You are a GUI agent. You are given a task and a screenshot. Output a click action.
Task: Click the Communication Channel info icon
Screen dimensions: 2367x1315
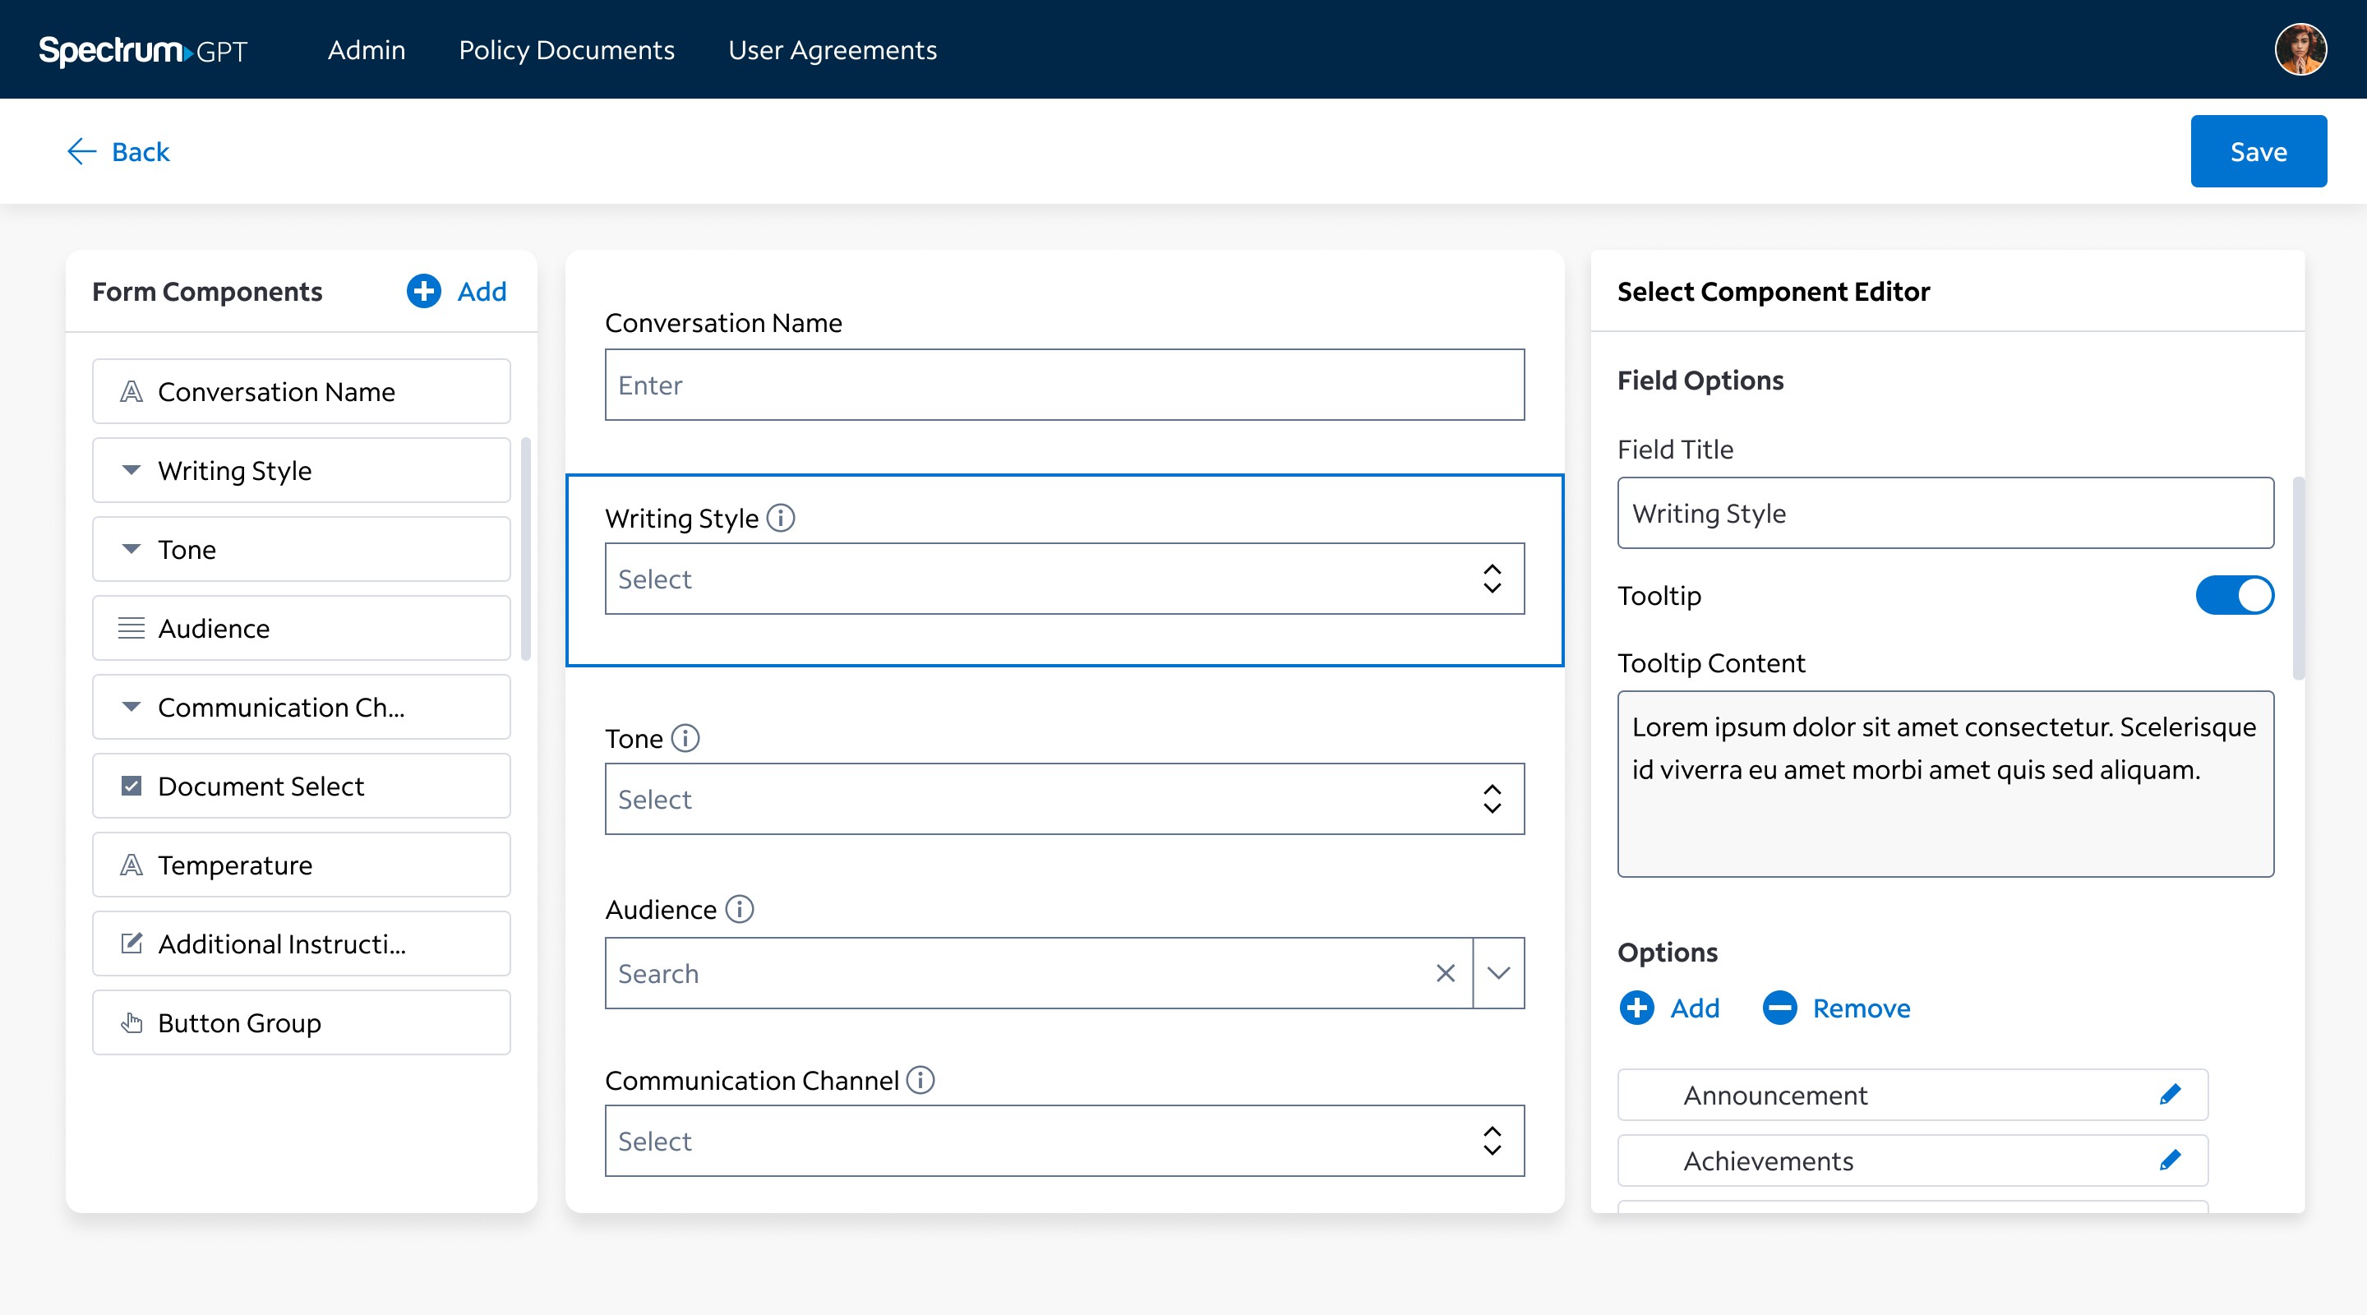click(x=920, y=1080)
